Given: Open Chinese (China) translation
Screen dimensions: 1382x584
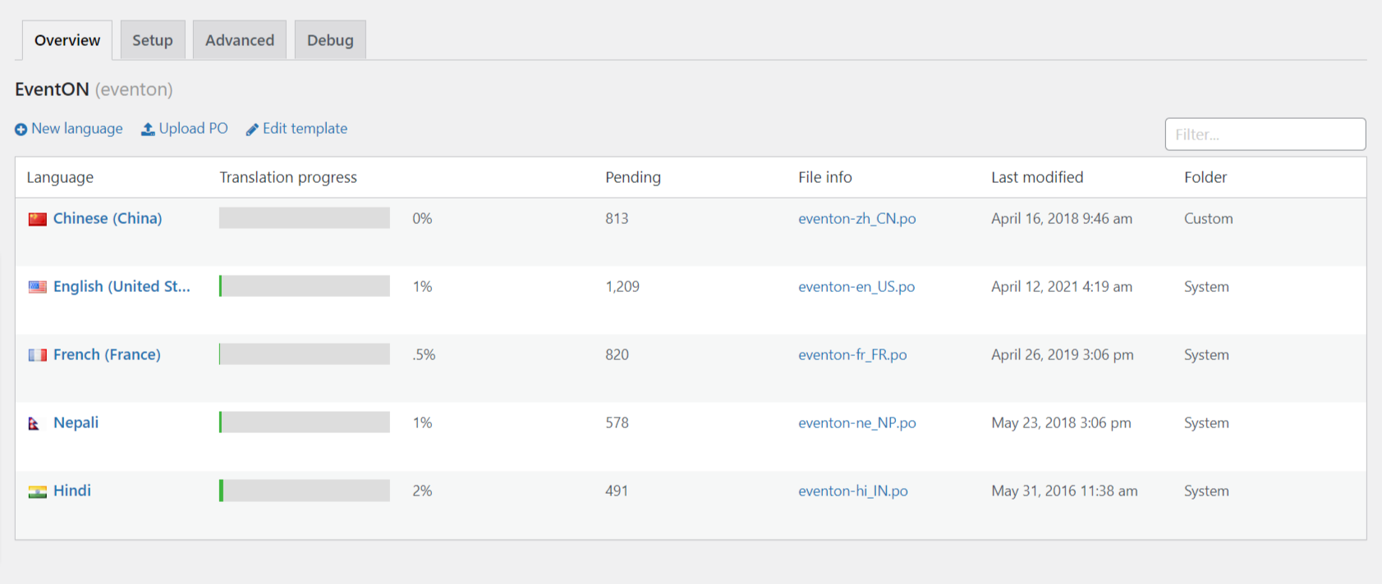Looking at the screenshot, I should [x=108, y=218].
